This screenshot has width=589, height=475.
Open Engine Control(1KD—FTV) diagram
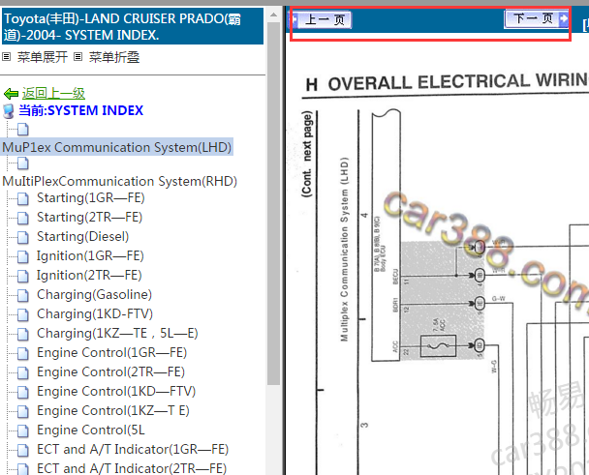(116, 392)
